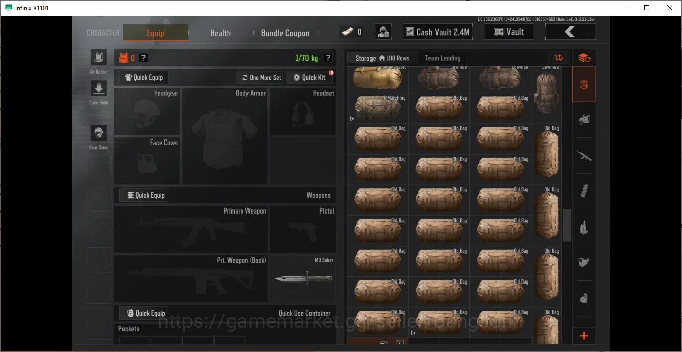Click Quick Equip beside Quick Use Container

click(144, 313)
